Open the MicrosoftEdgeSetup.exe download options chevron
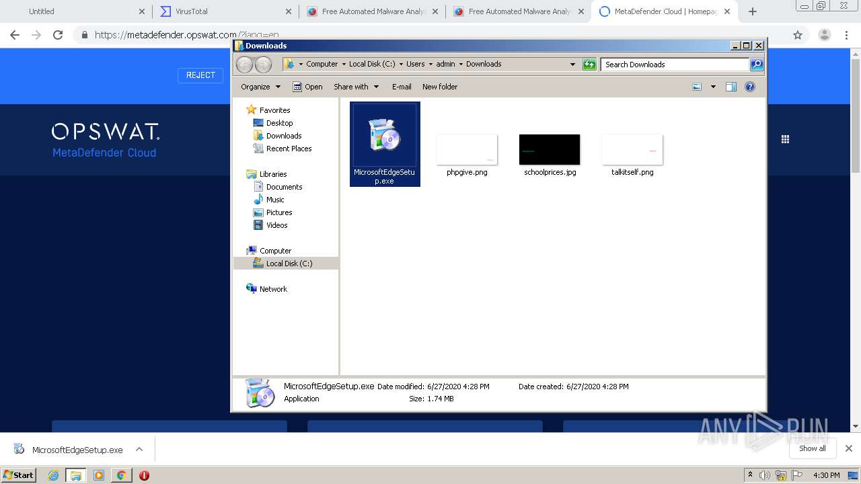The height and width of the screenshot is (484, 861). click(x=139, y=449)
